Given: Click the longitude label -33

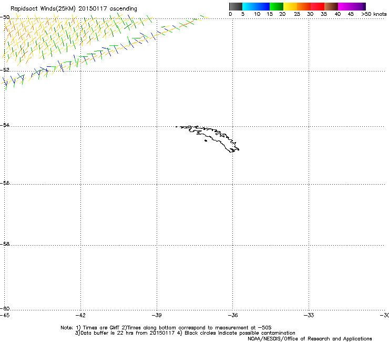Looking at the screenshot, I should click(309, 315).
